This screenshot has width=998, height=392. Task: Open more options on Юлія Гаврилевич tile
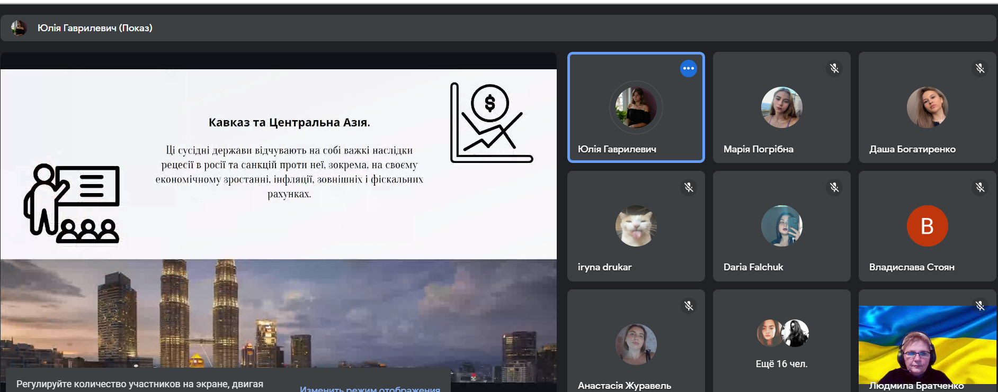(x=688, y=68)
